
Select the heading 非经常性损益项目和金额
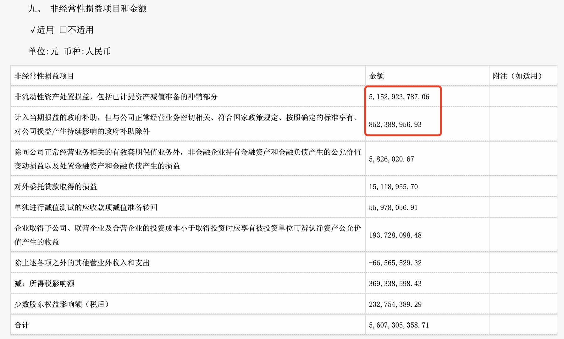tap(98, 8)
